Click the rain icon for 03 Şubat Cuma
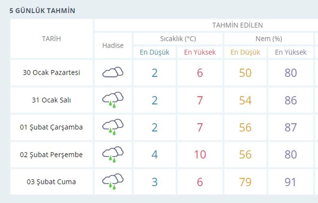The height and width of the screenshot is (203, 318). pyautogui.click(x=113, y=182)
